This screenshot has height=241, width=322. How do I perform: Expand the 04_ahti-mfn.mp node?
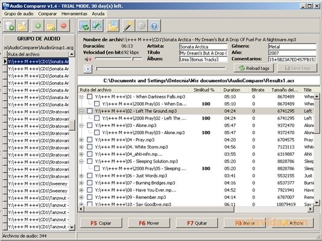81,154
